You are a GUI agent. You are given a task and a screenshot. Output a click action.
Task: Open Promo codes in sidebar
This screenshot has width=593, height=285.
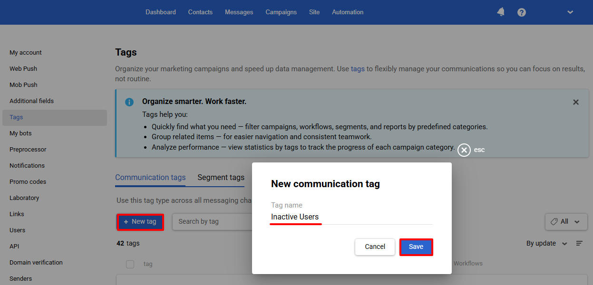coord(28,182)
